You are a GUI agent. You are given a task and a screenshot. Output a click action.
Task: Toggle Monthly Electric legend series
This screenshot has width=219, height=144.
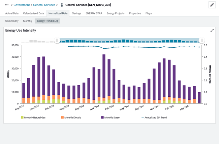pyautogui.click(x=72, y=117)
